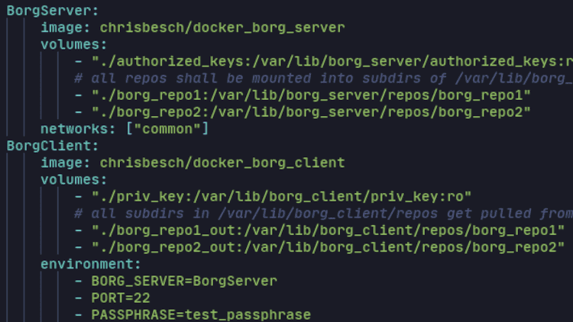Click the borg_repo1_out volume string
Screen dimensions: 573x322
point(328,230)
